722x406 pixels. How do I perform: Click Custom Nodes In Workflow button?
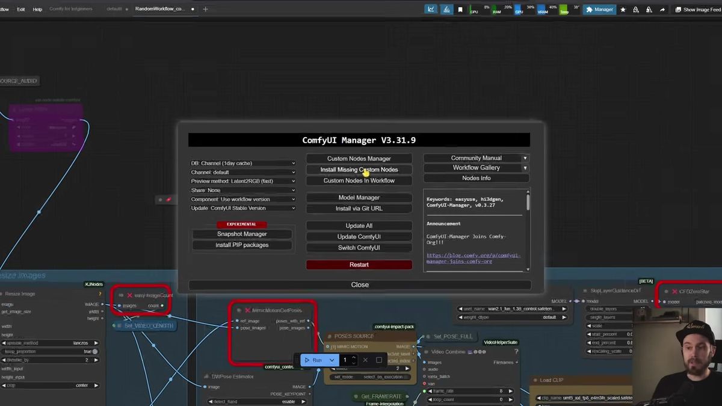click(359, 180)
